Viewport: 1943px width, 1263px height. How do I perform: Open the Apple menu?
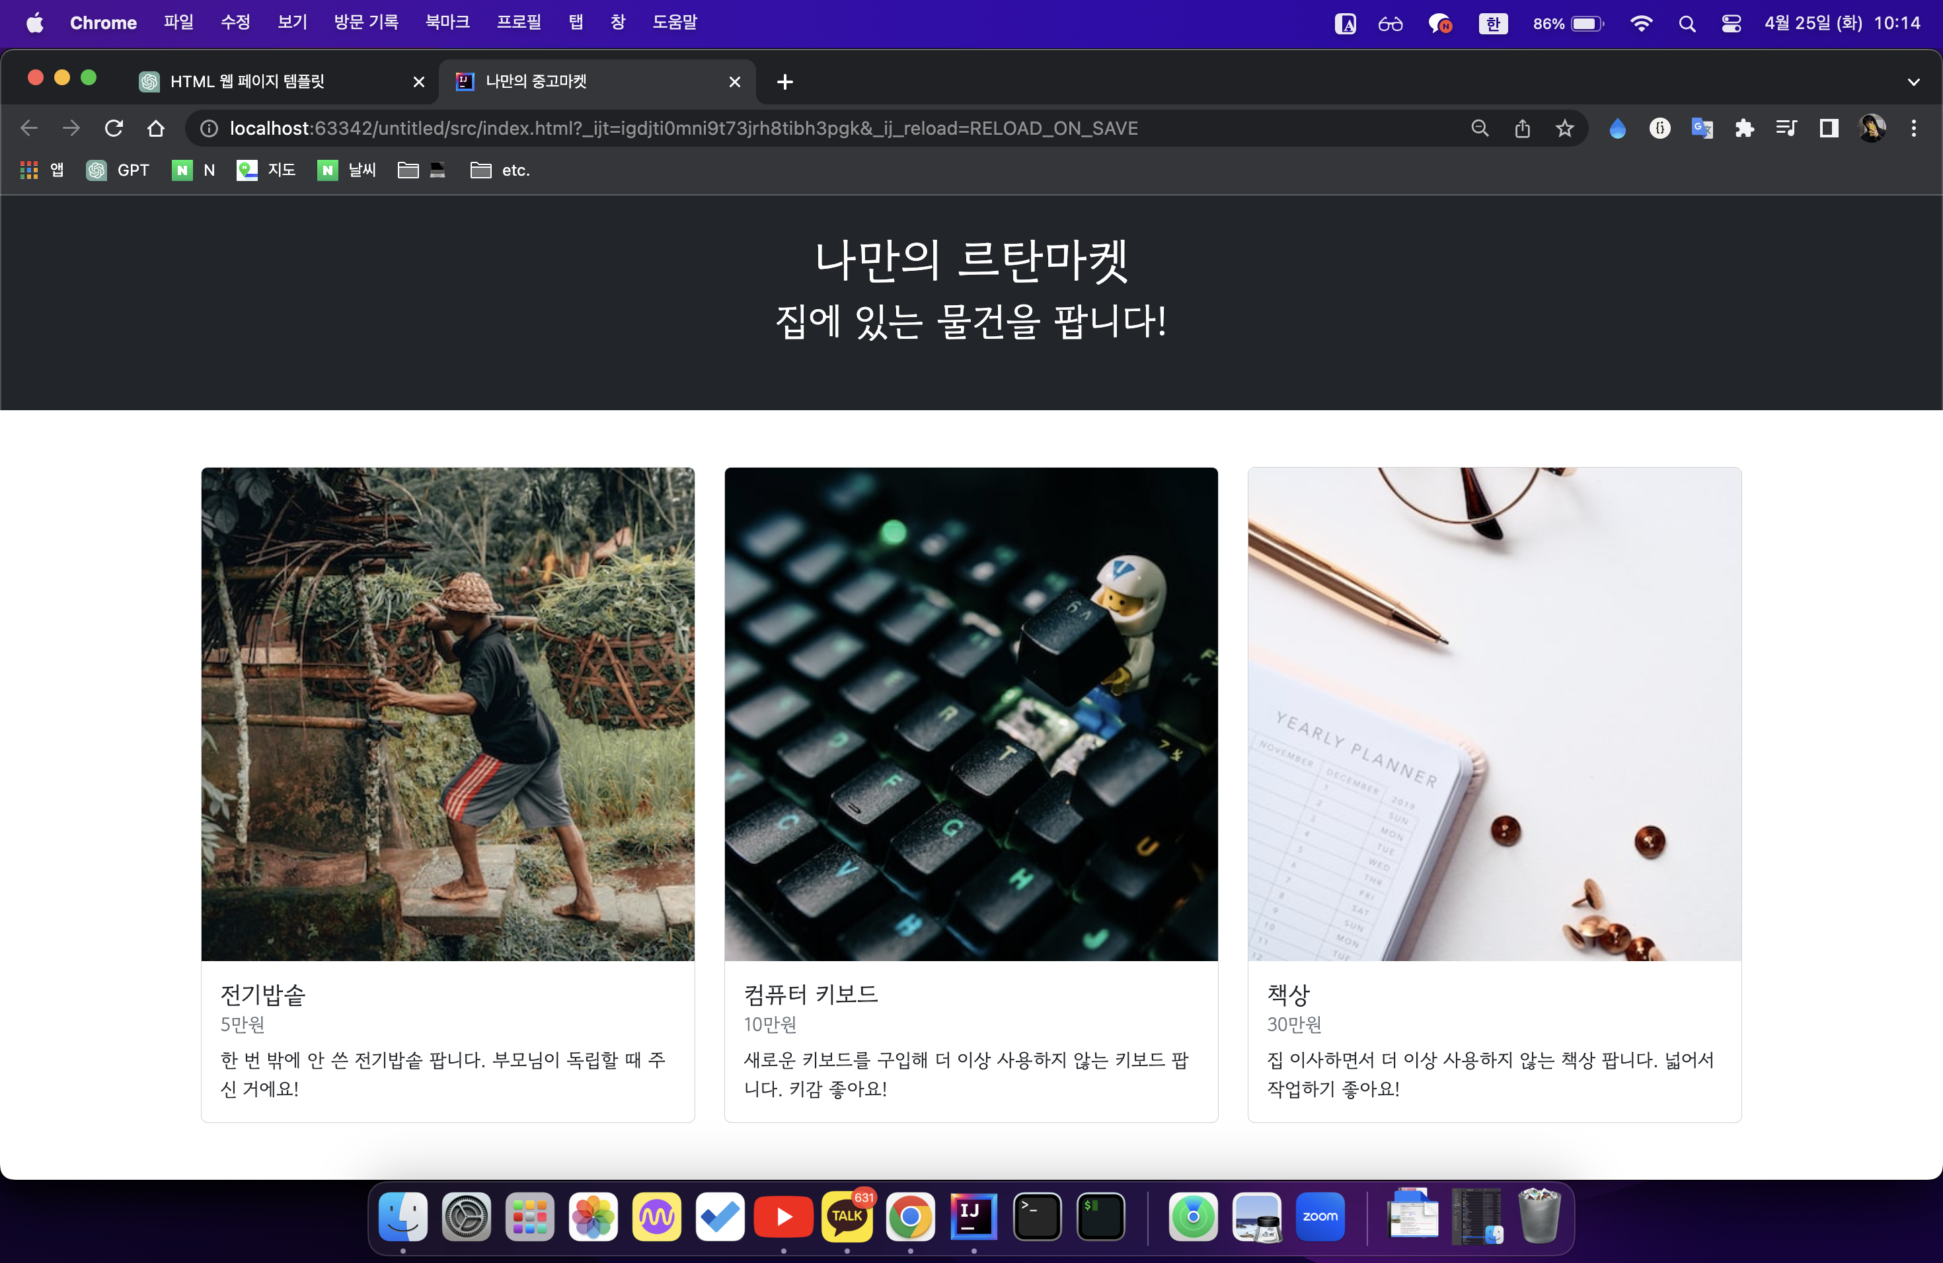[34, 23]
